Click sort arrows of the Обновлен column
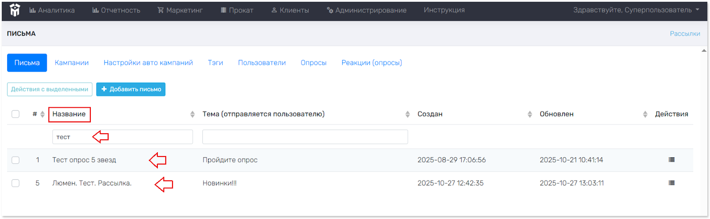The height and width of the screenshot is (219, 710). 645,114
